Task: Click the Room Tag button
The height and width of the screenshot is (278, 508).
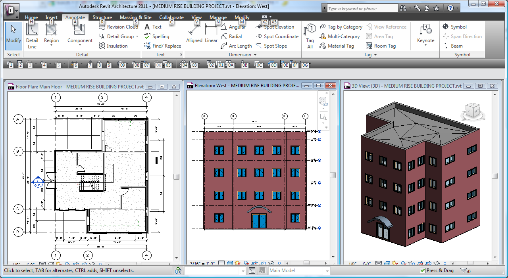Action: [x=381, y=46]
